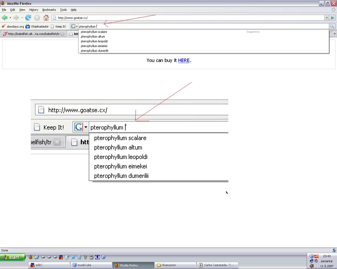Open the Ohjelmatiedot bookmark

click(x=37, y=26)
